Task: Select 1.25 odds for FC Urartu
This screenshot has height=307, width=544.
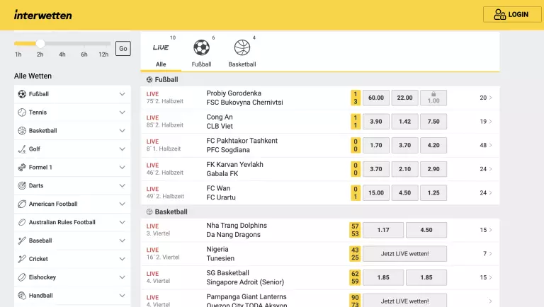Action: [x=433, y=192]
